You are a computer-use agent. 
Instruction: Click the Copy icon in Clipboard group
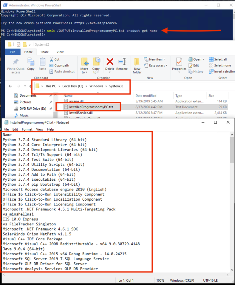(x=31, y=62)
